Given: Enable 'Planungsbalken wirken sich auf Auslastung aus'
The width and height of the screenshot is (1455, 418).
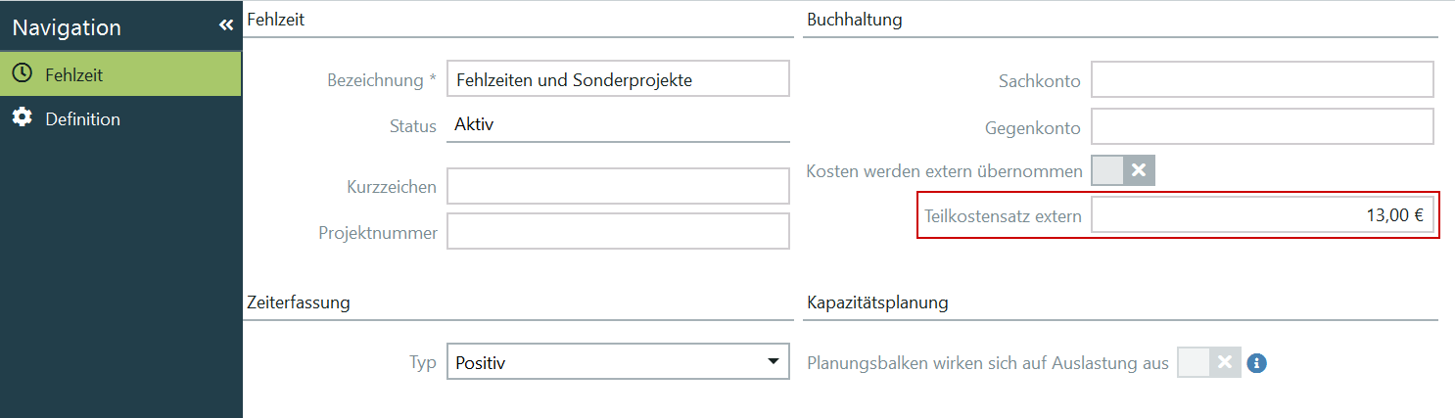Looking at the screenshot, I should 1209,363.
